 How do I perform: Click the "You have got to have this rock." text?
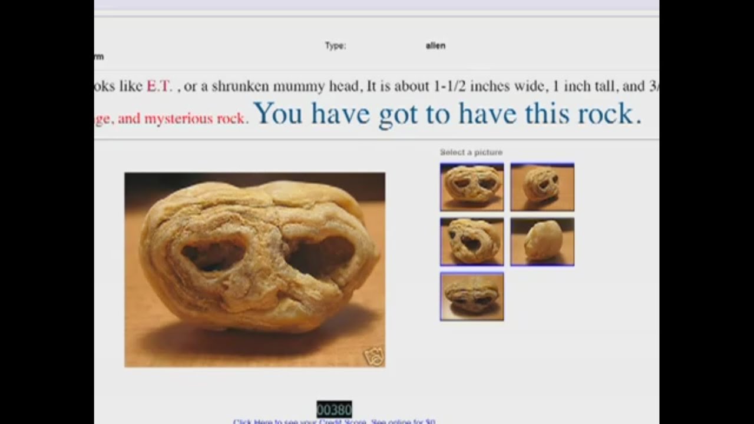tap(448, 114)
